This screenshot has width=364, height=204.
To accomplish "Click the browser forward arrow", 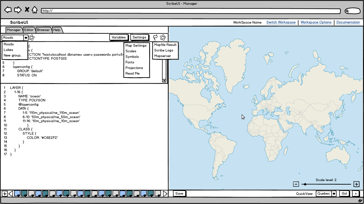I will click(18, 10).
